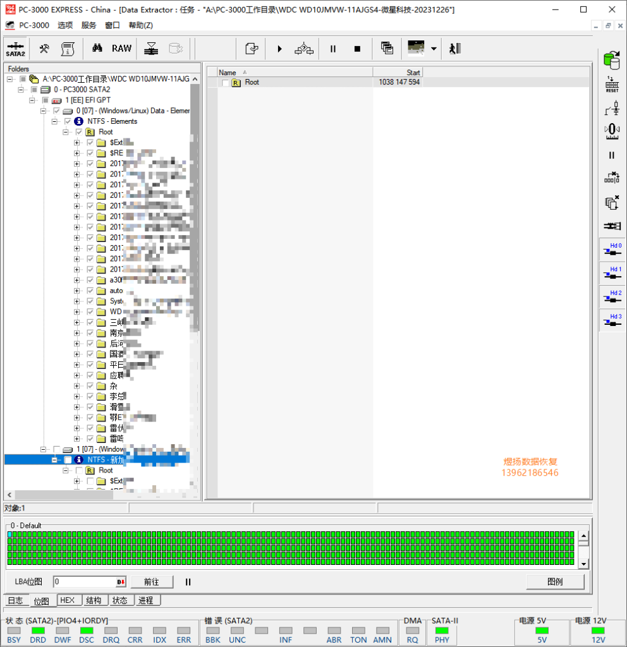Open the scroll script icon in toolbar

(68, 49)
